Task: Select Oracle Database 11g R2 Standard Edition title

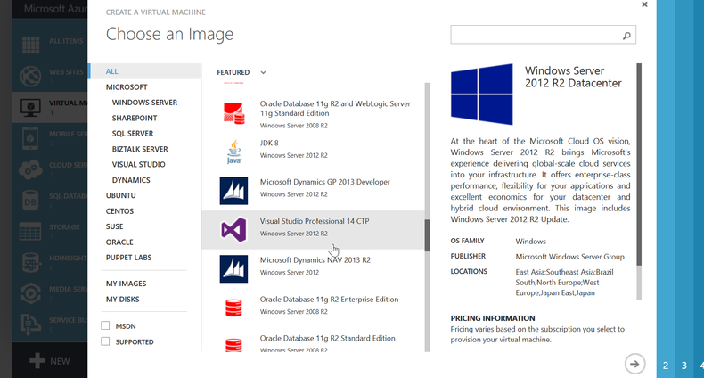Action: pyautogui.click(x=328, y=338)
